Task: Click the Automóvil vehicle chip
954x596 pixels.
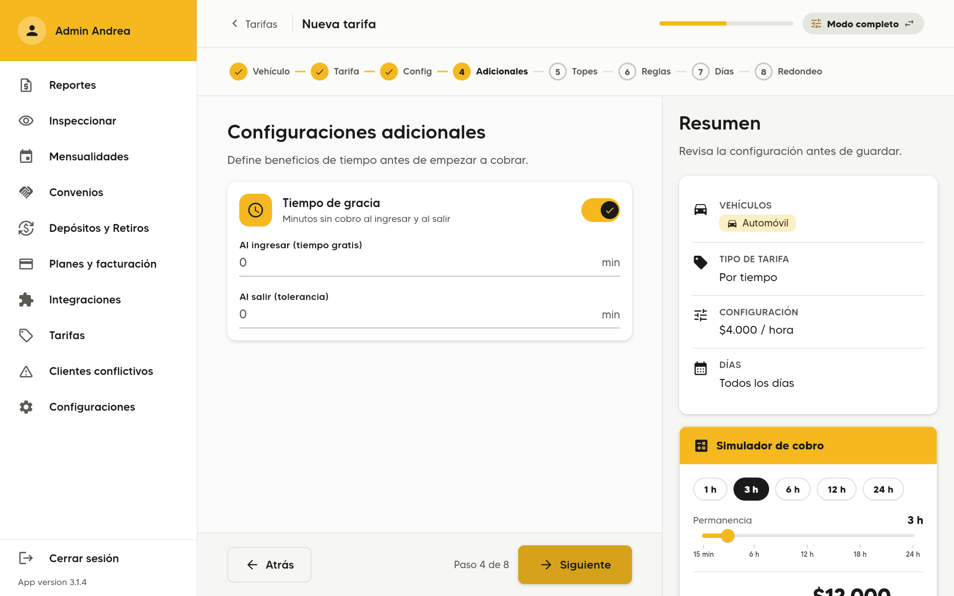Action: [757, 223]
